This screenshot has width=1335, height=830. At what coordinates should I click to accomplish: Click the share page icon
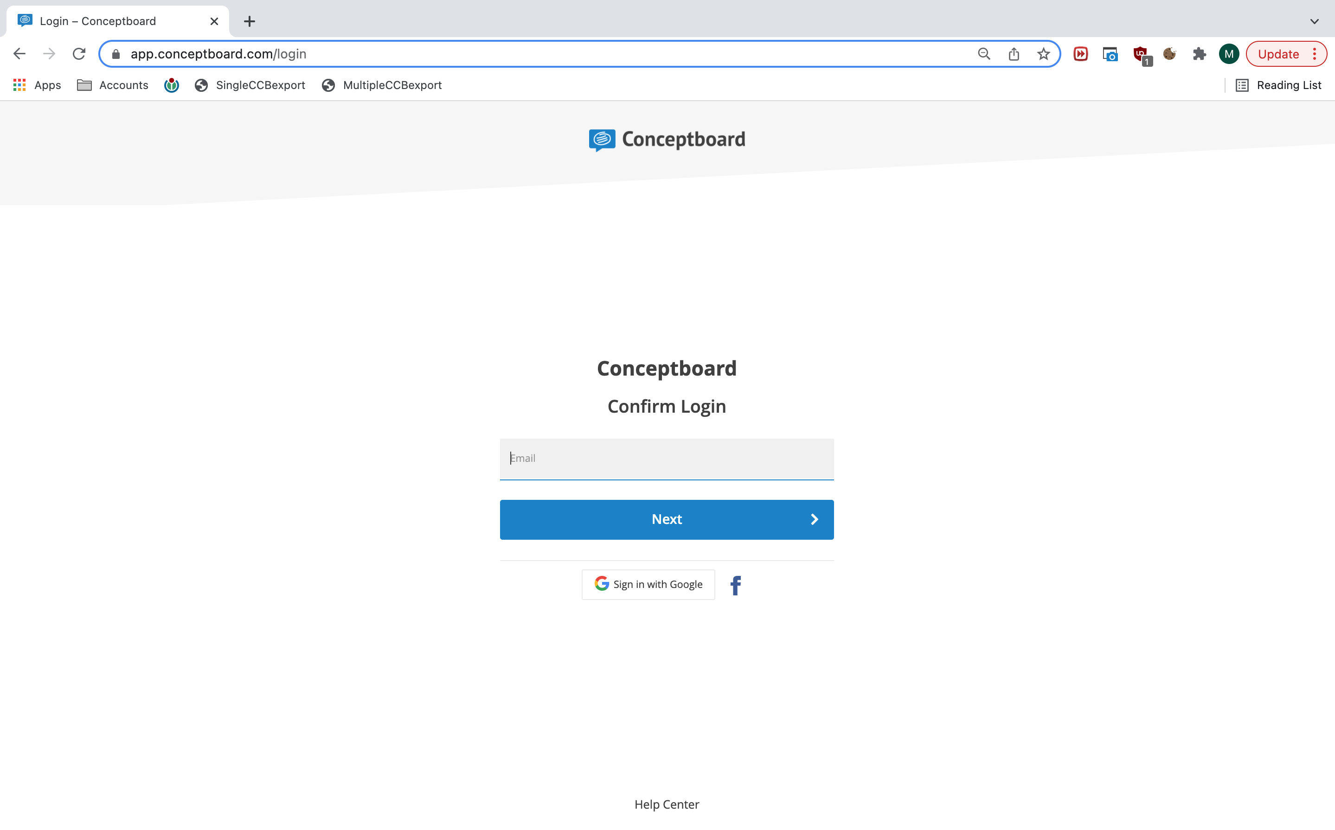pyautogui.click(x=1014, y=54)
